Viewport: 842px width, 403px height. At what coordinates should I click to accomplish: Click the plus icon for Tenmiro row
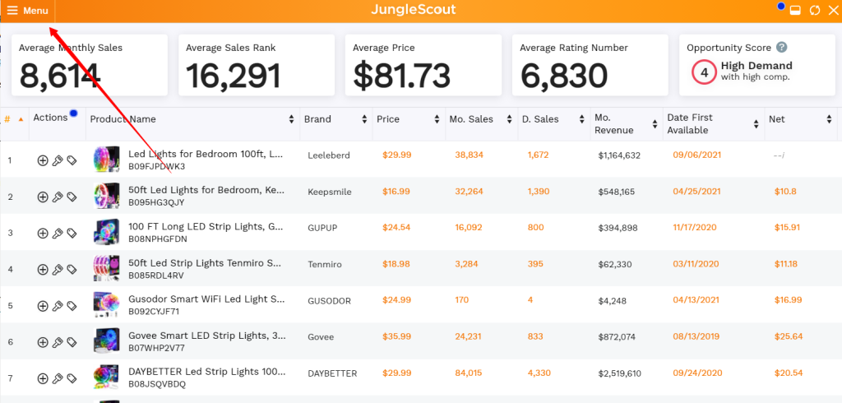click(43, 269)
